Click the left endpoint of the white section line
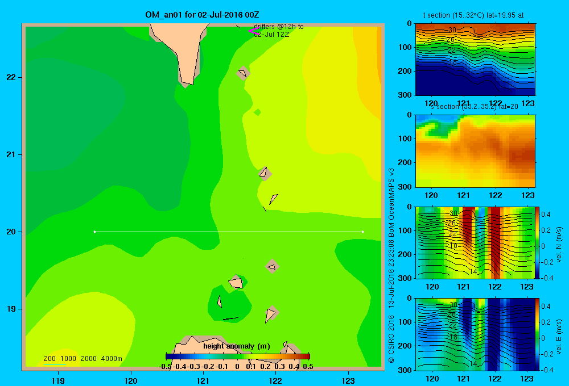569x386 pixels. click(94, 232)
